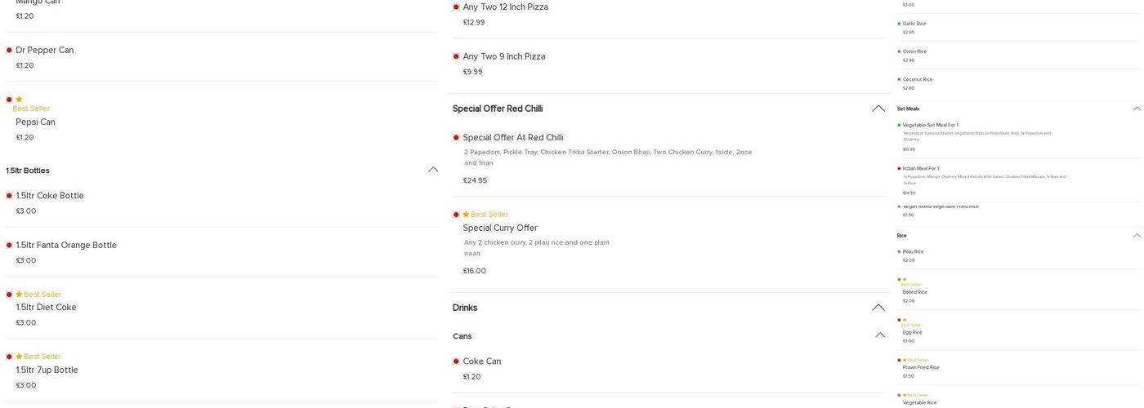This screenshot has height=408, width=1144.
Task: Collapse the Drinks section chevron
Action: tap(878, 308)
